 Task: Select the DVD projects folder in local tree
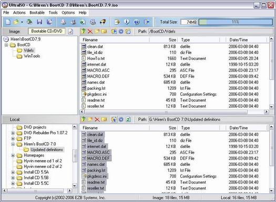coord(35,127)
